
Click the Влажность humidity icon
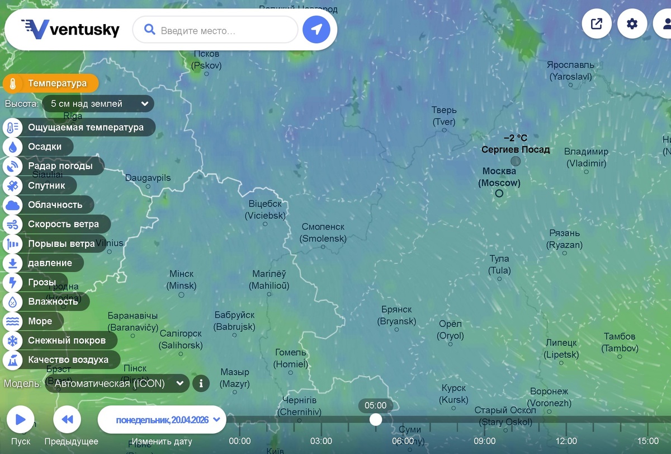click(12, 302)
